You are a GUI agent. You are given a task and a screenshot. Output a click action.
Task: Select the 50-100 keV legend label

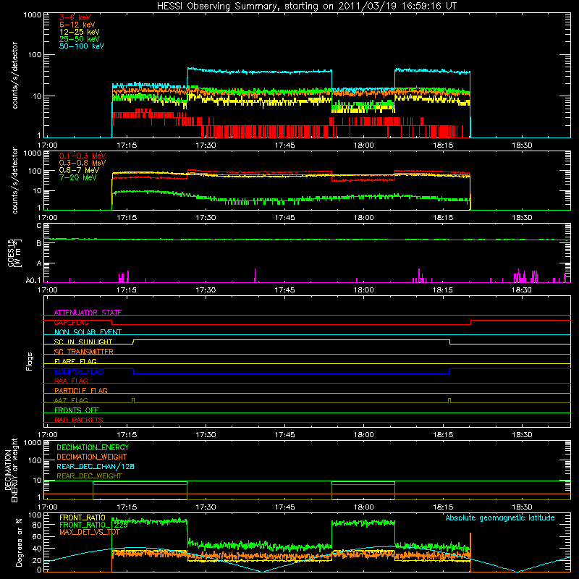pyautogui.click(x=82, y=46)
